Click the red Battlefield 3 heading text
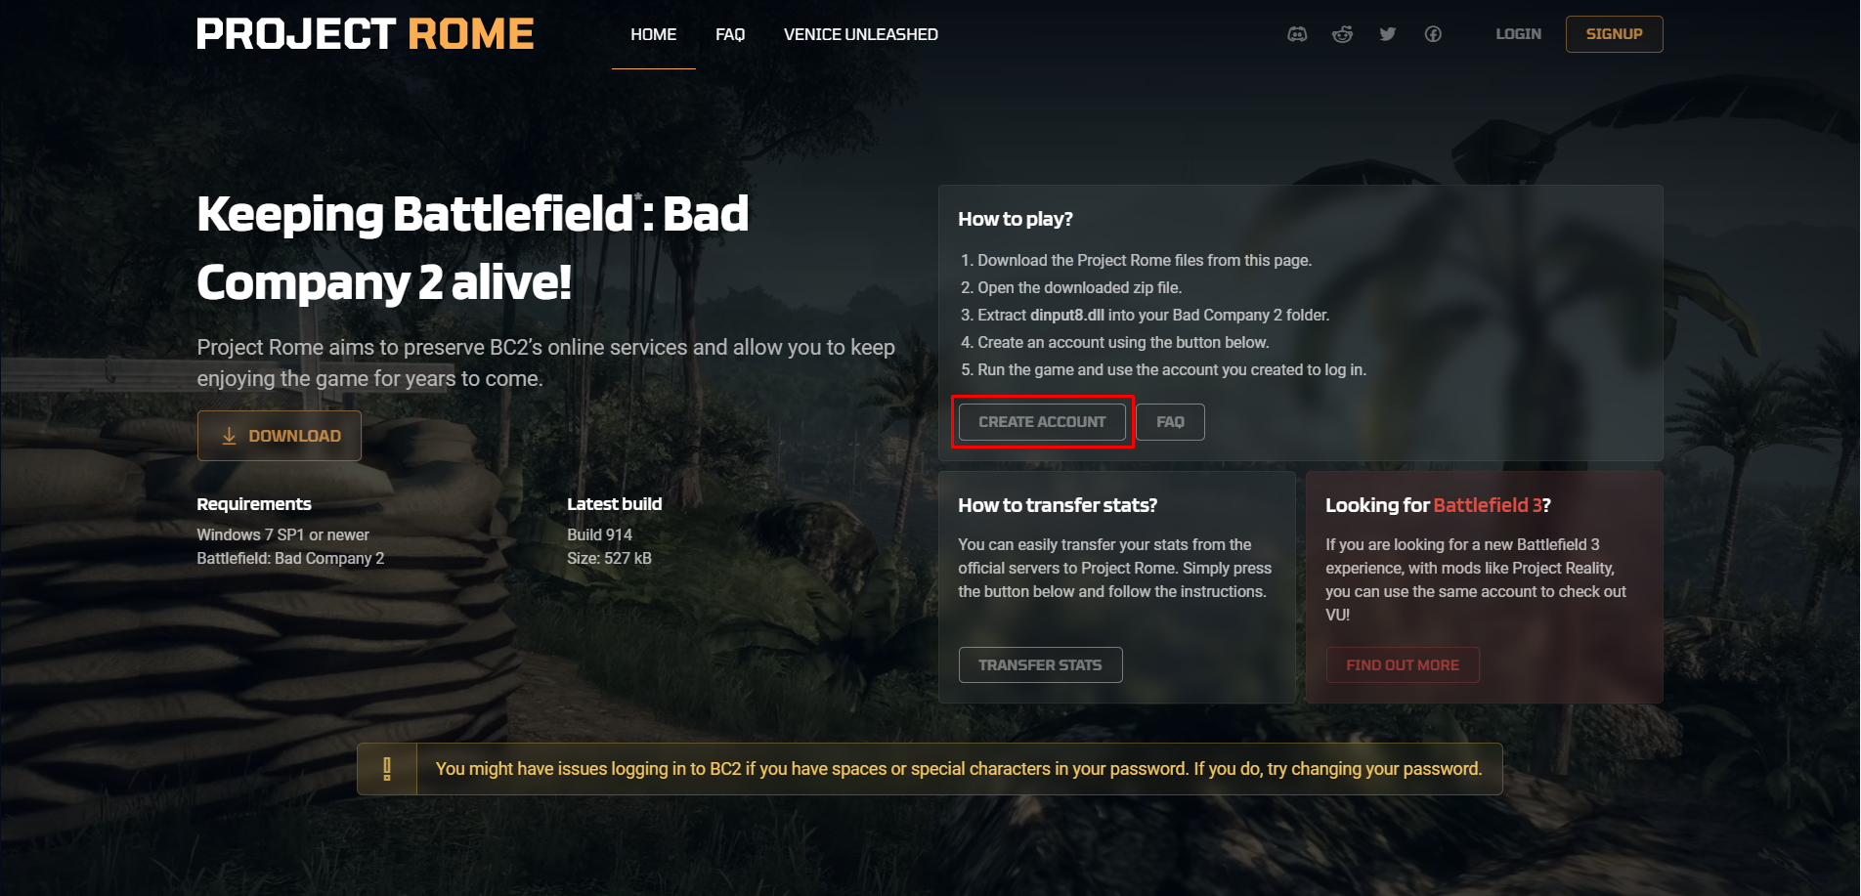1861x896 pixels. pyautogui.click(x=1488, y=505)
